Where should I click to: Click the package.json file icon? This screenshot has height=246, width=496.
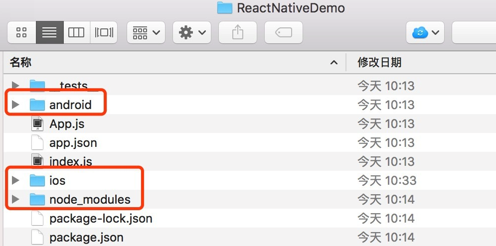tap(37, 238)
